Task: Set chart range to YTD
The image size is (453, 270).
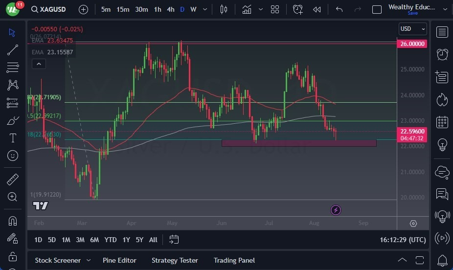Action: (111, 240)
